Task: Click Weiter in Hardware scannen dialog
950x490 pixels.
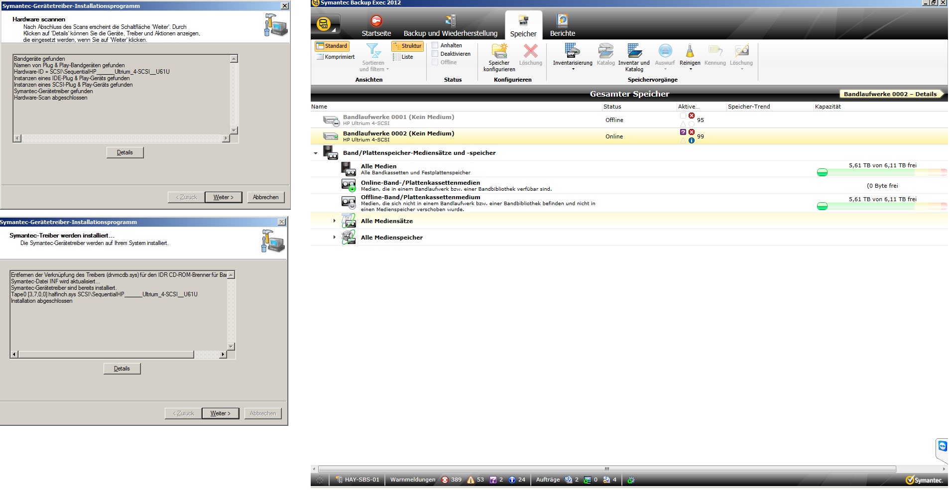Action: click(x=223, y=197)
